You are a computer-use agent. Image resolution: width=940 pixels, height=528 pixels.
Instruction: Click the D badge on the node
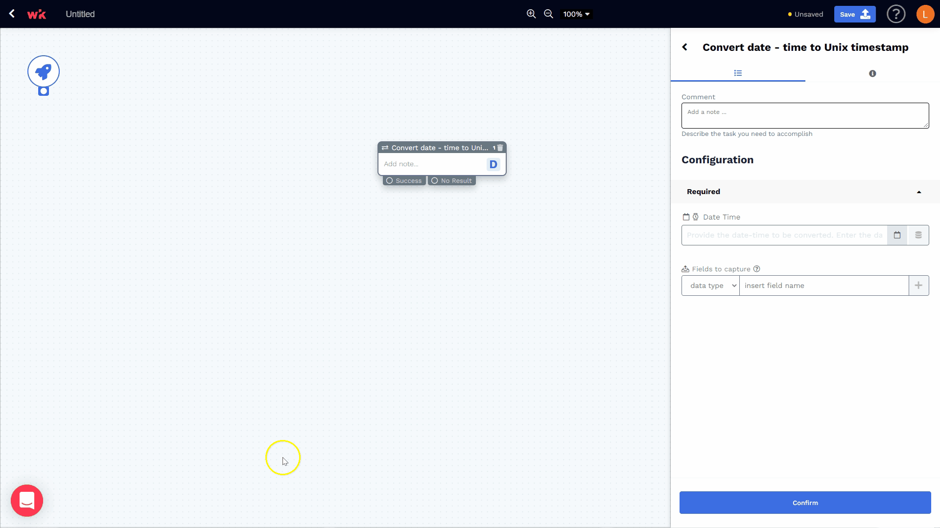pos(493,164)
